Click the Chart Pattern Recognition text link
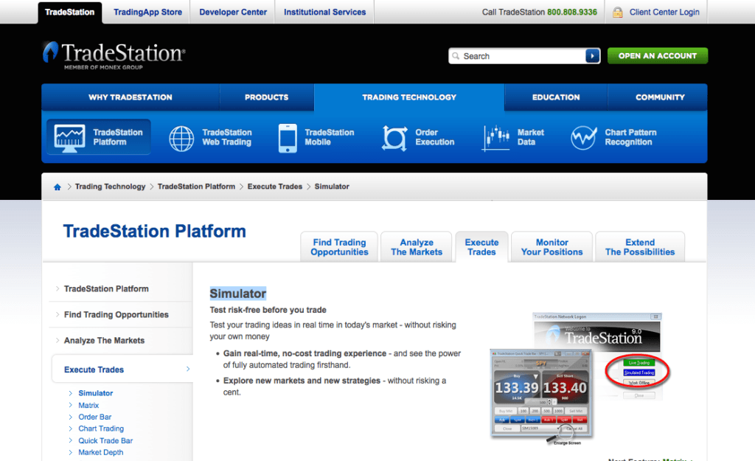This screenshot has width=755, height=461. 630,137
